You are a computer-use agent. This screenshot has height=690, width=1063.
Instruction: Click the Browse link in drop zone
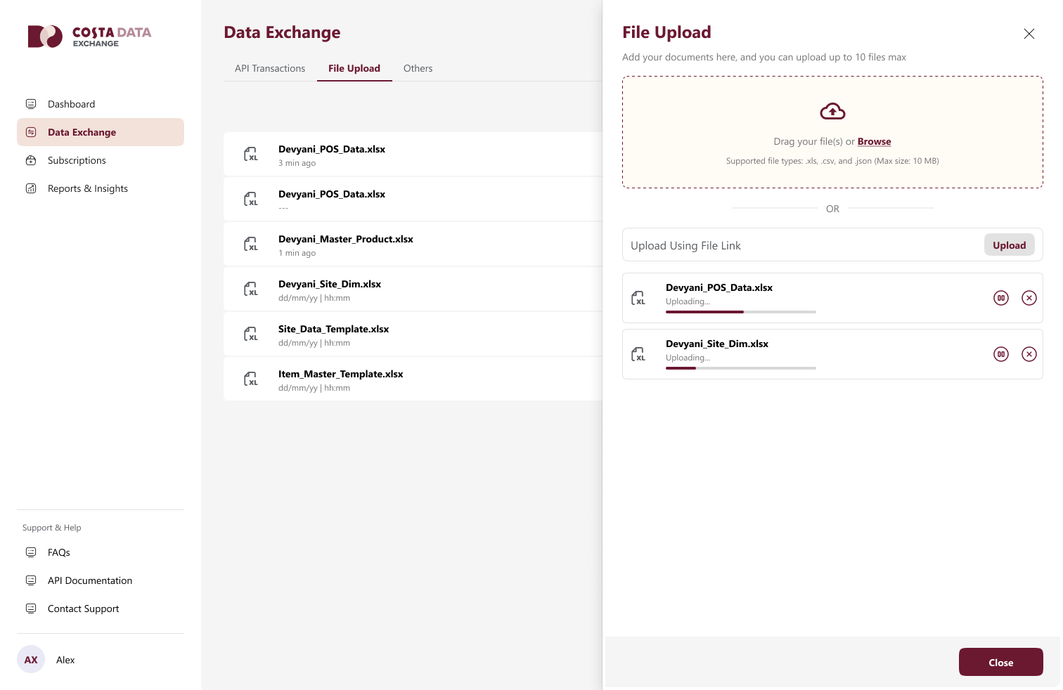pos(874,141)
